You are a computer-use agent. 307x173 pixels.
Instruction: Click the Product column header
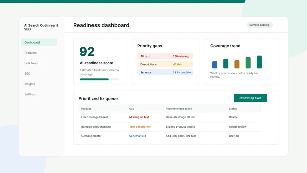(86, 109)
